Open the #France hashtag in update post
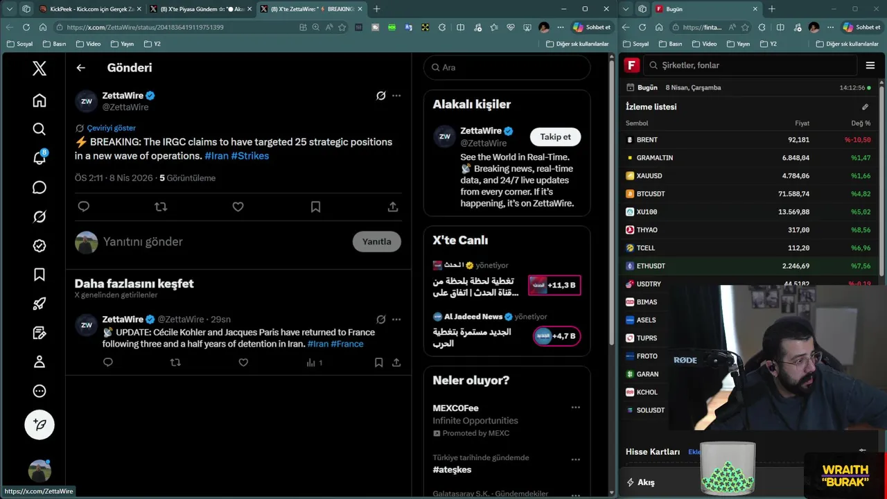The image size is (887, 499). [x=346, y=344]
